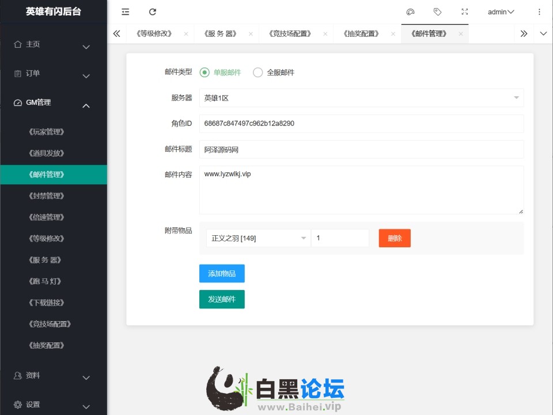553x415 pixels.
Task: Close the 《抽奖配置》 tab
Action: click(x=393, y=34)
